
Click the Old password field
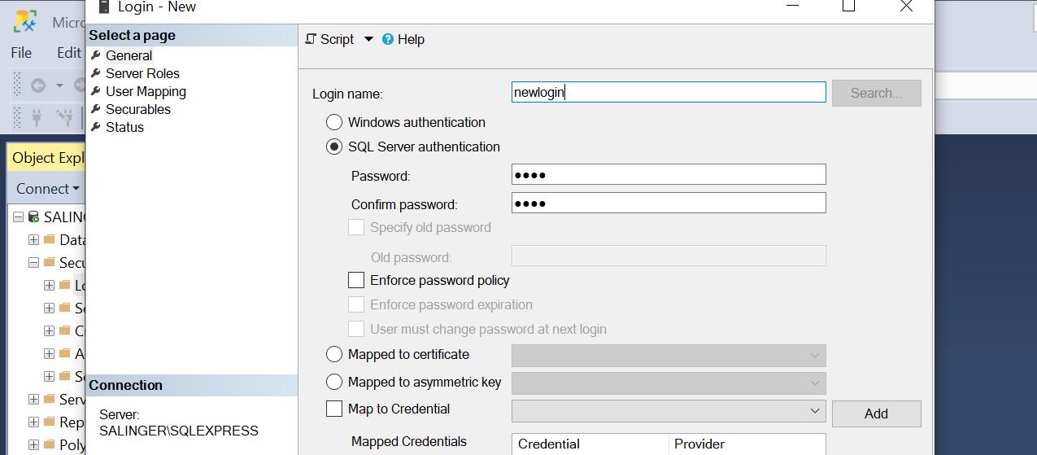coord(669,256)
